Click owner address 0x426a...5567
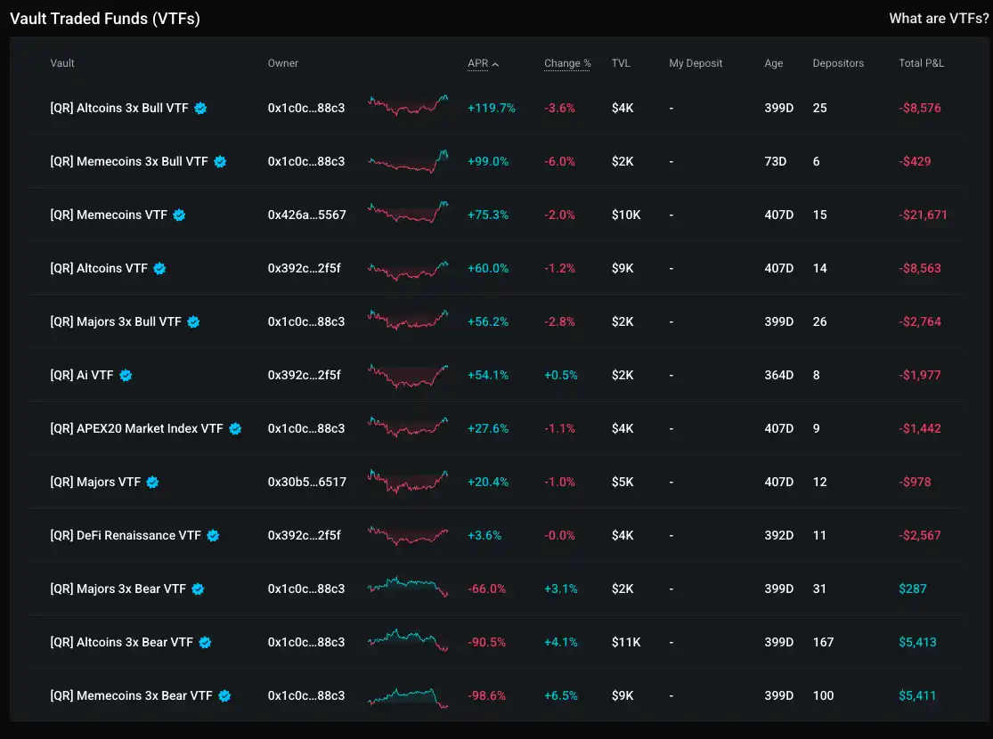The height and width of the screenshot is (739, 993). 306,215
